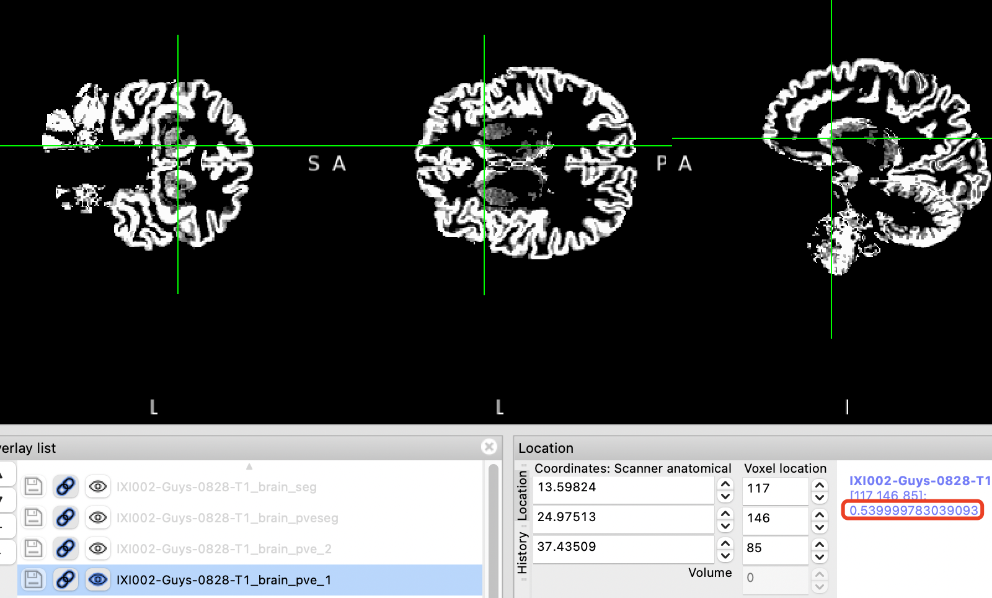Show the brain_pveseg overlay via eye icon
This screenshot has height=598, width=992.
[x=98, y=517]
